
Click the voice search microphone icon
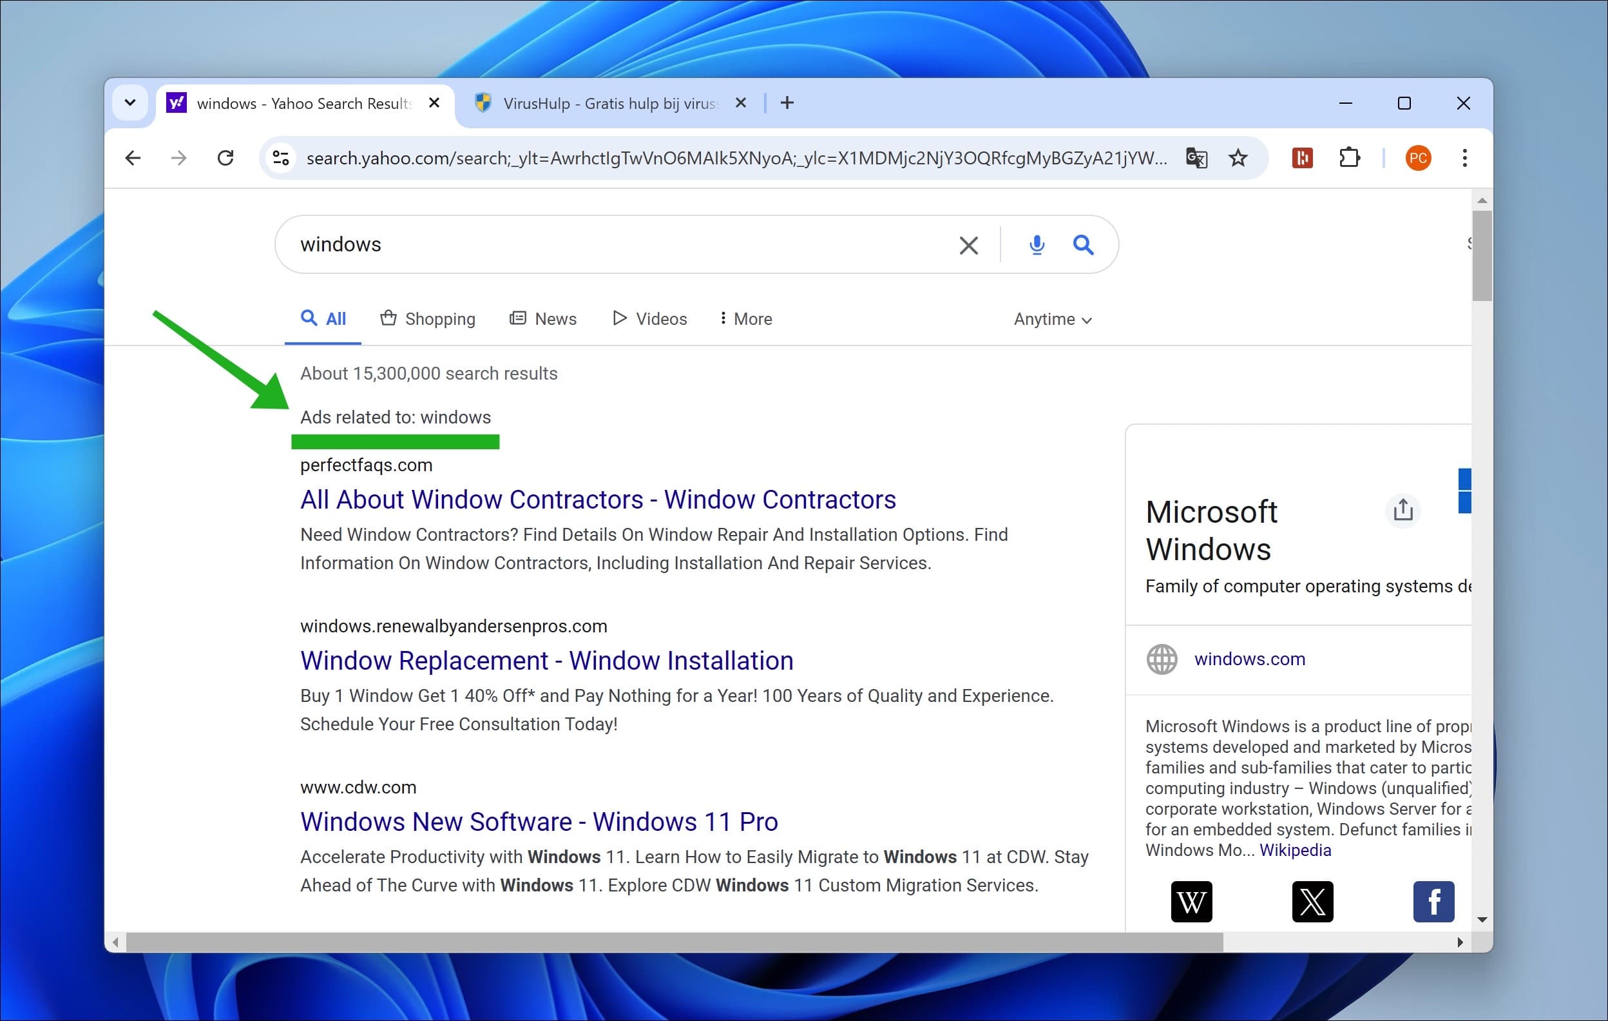[x=1037, y=244]
